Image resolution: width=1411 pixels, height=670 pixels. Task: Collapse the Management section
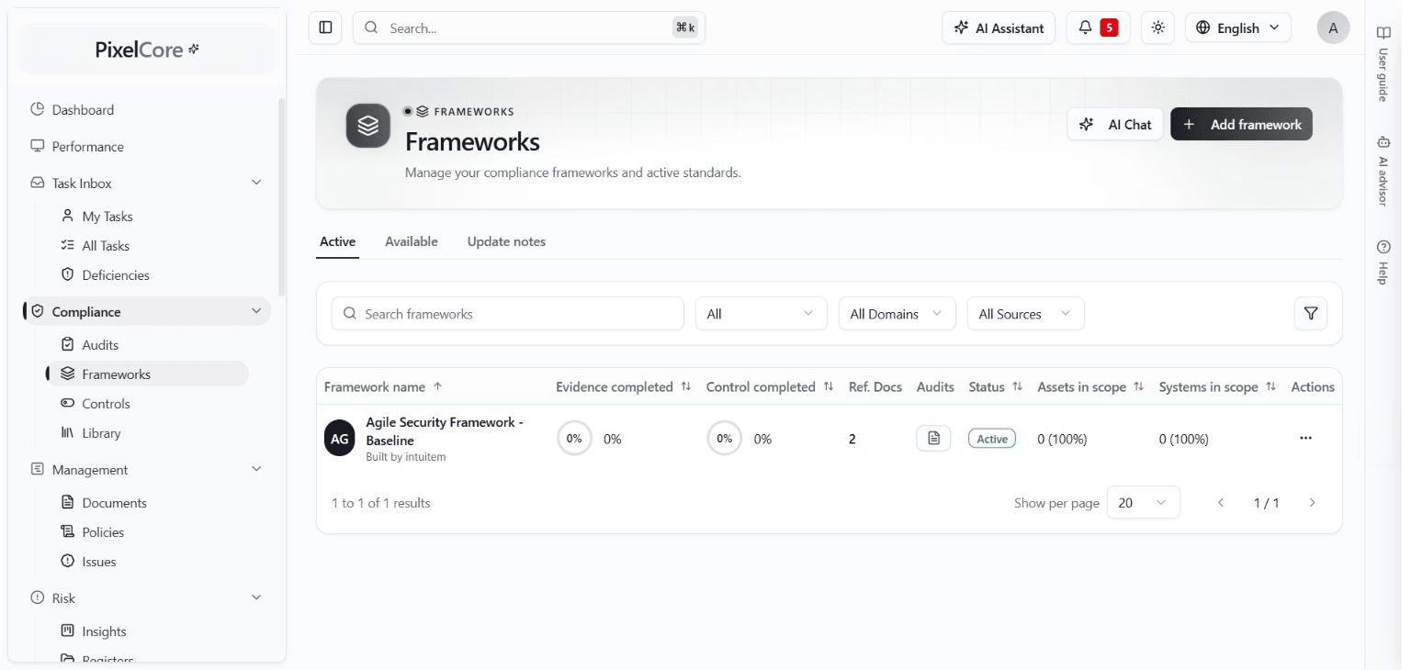(256, 469)
